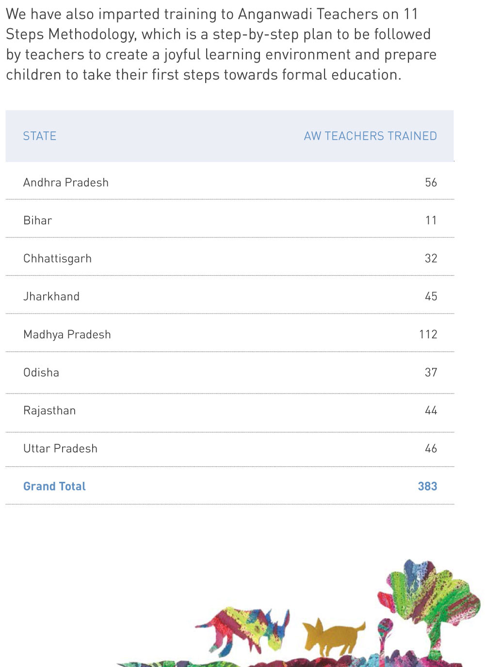485x667 pixels.
Task: Select the Bihar row label
Action: tap(38, 221)
